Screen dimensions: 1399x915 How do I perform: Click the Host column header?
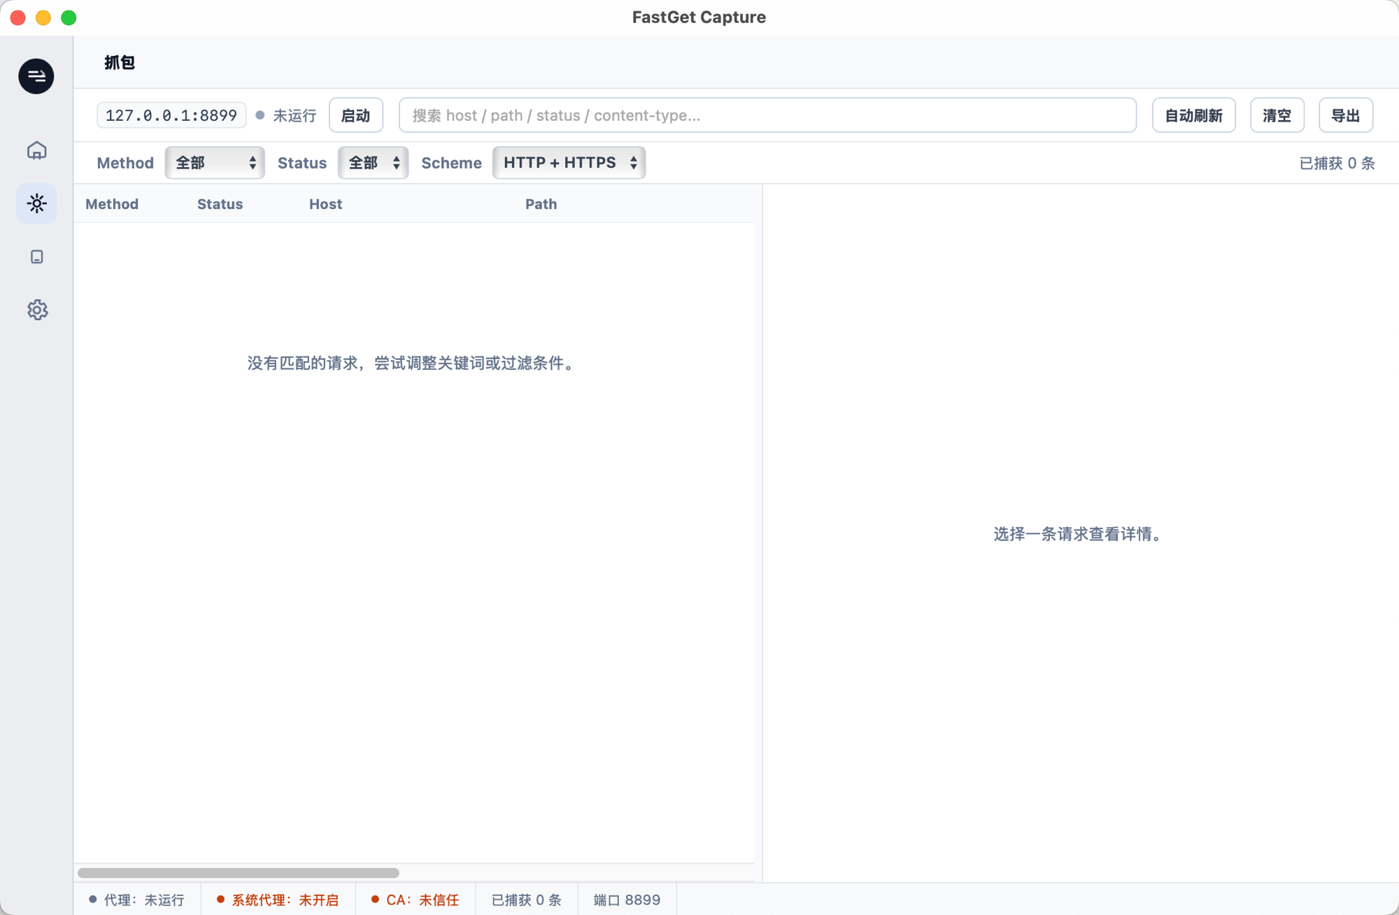click(325, 204)
